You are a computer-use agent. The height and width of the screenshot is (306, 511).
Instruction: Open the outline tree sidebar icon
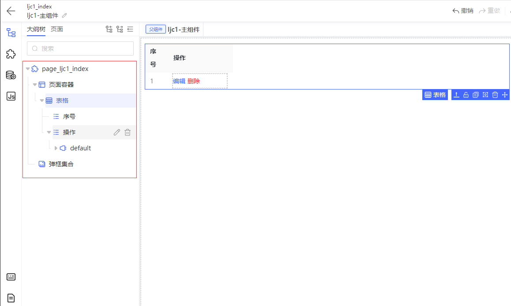point(11,33)
